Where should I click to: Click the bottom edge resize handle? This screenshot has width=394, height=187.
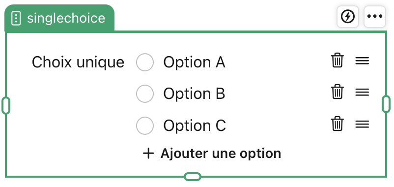193,177
